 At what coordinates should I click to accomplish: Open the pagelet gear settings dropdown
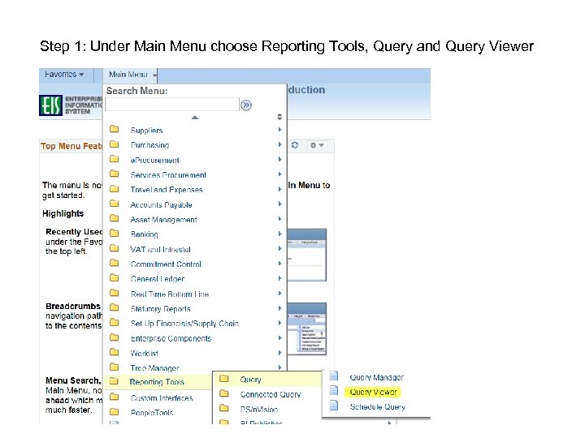point(317,145)
